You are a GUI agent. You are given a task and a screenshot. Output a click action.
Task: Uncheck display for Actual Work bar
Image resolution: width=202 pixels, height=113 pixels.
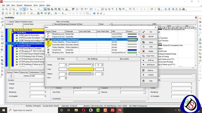48,50
